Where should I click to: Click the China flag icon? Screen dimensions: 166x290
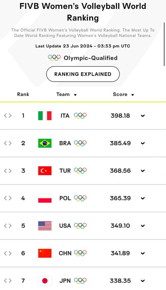[x=45, y=253]
